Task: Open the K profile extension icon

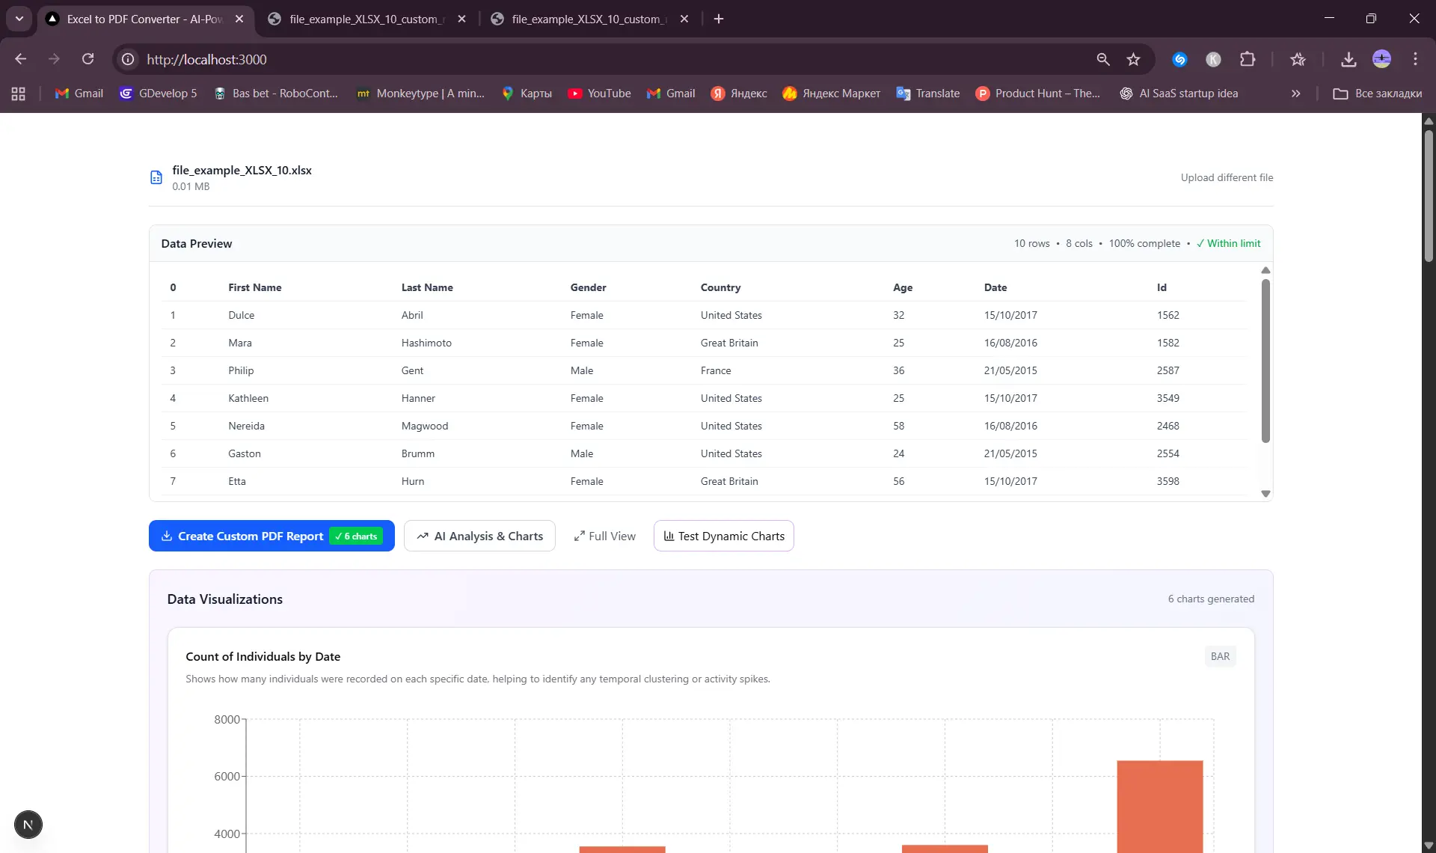Action: [x=1213, y=59]
